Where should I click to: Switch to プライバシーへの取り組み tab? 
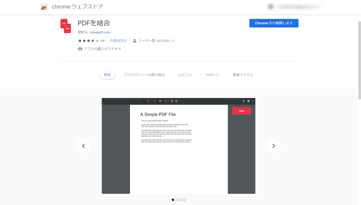click(x=144, y=75)
